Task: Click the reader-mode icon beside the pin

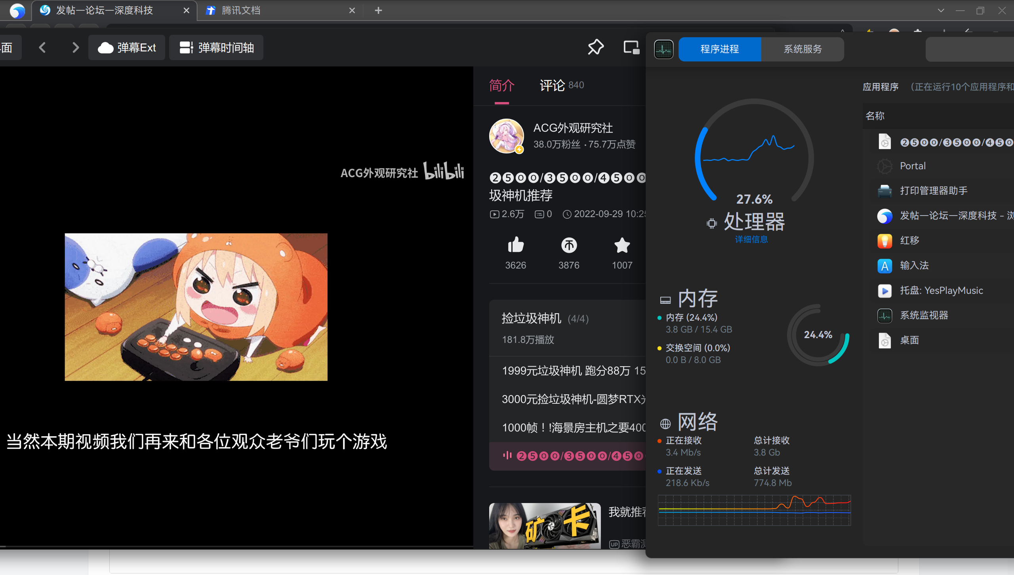Action: (x=631, y=47)
